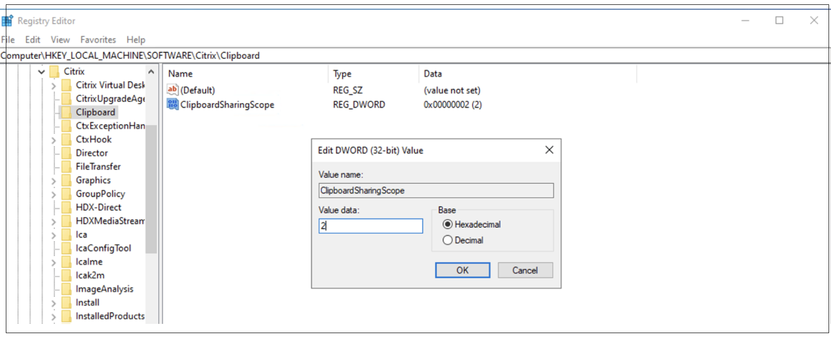Close the Edit DWORD dialog with X
This screenshot has height=337, width=831.
pos(549,150)
